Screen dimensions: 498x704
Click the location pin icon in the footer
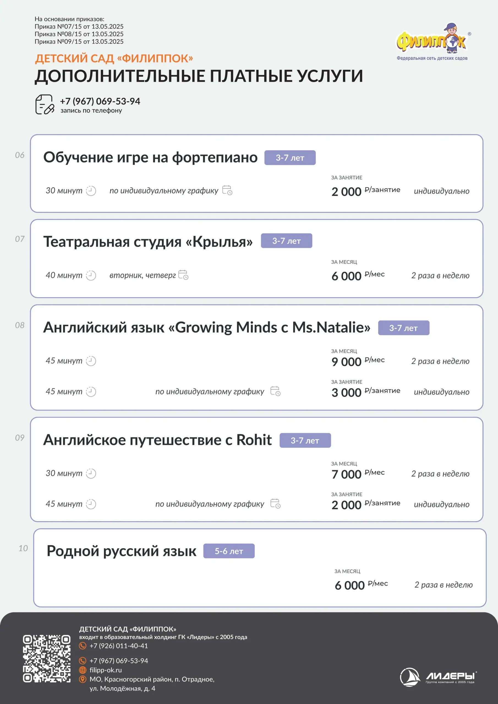point(83,679)
